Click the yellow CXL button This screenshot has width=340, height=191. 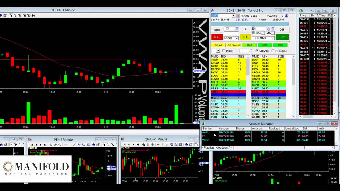click(x=245, y=37)
